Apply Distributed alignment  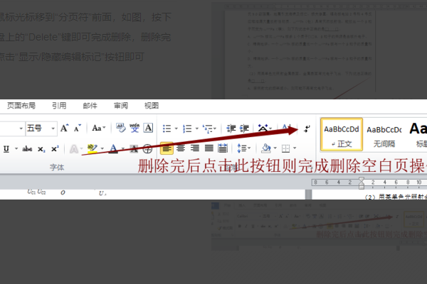pos(223,148)
